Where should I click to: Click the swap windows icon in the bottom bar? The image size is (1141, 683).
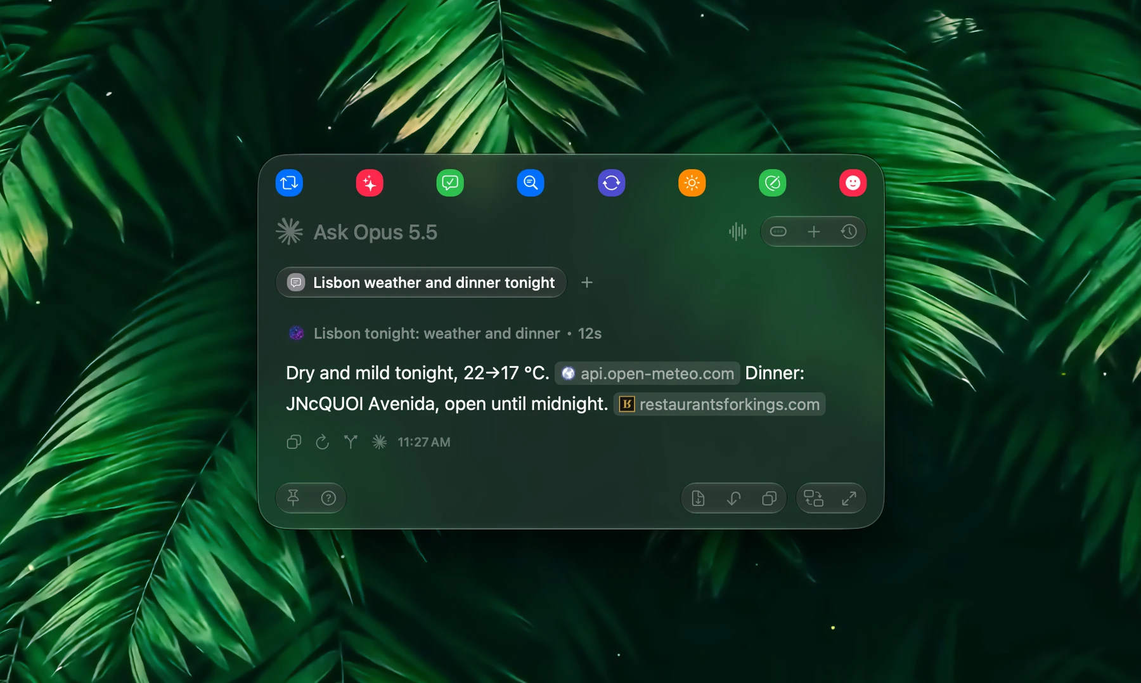pos(813,498)
